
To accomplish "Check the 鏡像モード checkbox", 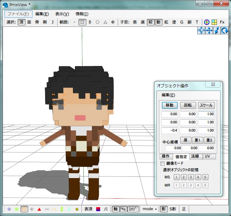I will tap(162, 163).
